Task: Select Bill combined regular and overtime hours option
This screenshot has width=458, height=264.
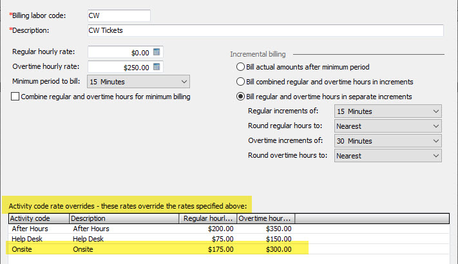Action: coord(240,82)
